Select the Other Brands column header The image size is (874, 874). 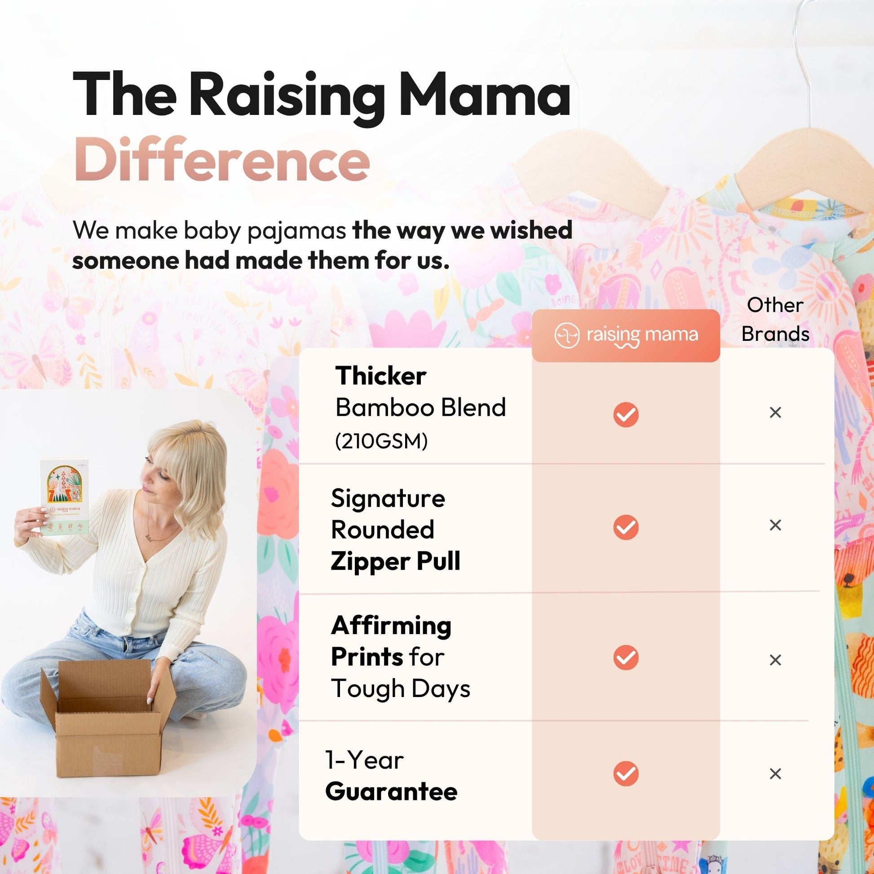pos(775,319)
